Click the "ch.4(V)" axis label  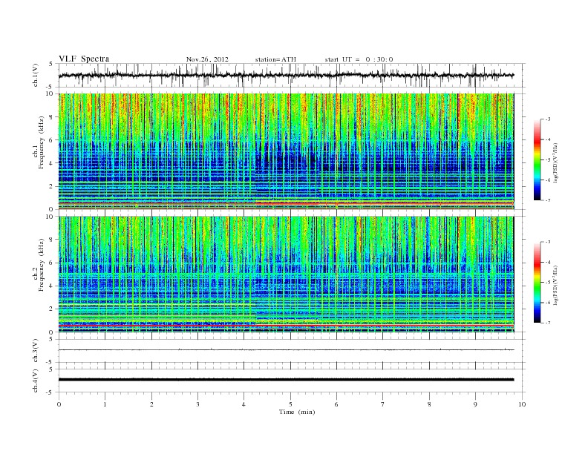pyautogui.click(x=36, y=381)
